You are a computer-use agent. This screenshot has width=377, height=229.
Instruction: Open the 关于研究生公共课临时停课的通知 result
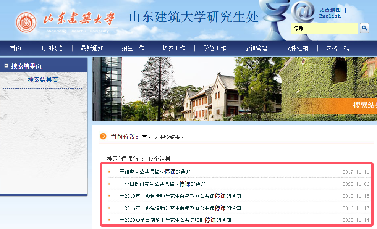(152, 172)
